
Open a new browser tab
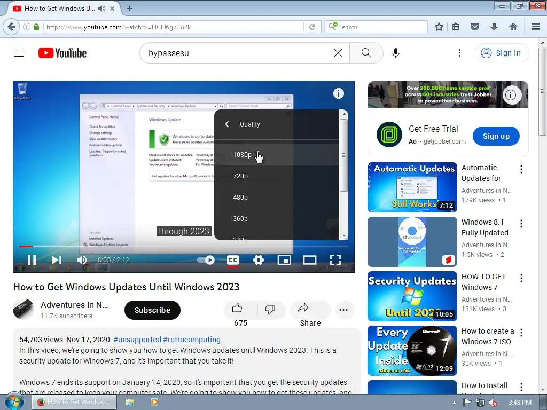129,9
